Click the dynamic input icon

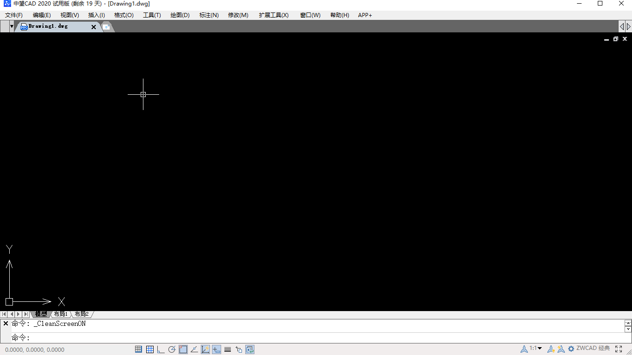tap(217, 349)
